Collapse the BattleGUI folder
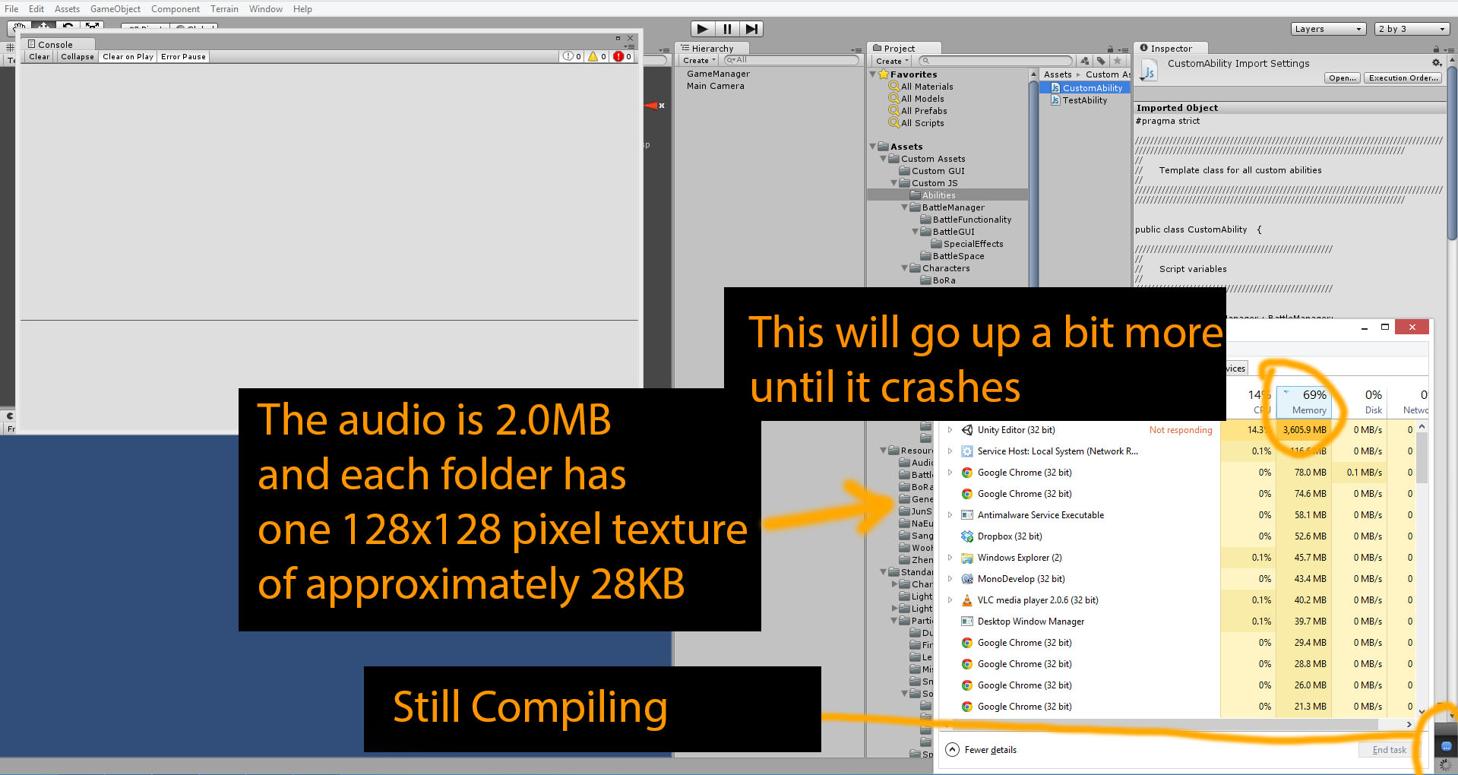 tap(916, 232)
